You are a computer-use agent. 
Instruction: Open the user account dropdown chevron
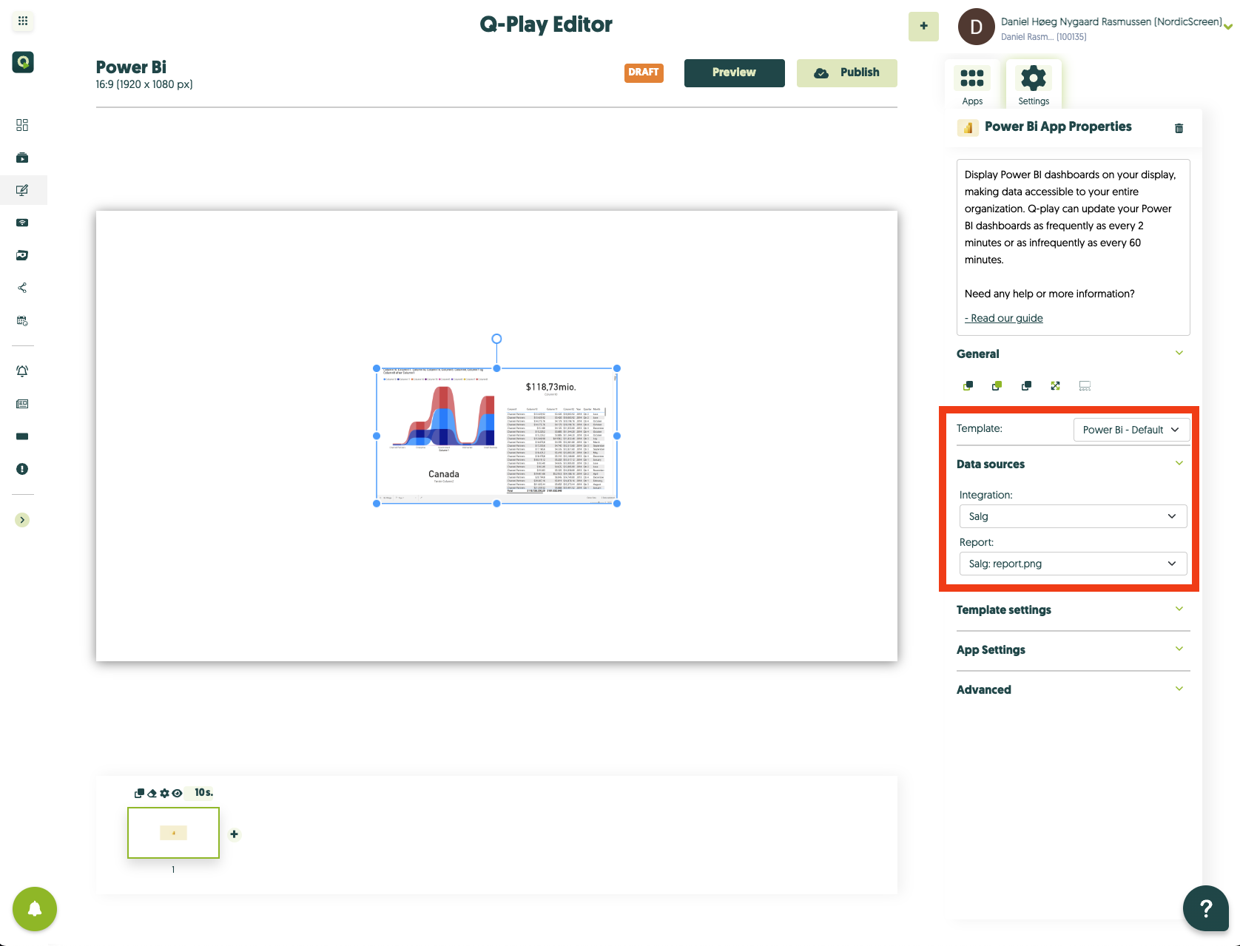pyautogui.click(x=1228, y=27)
